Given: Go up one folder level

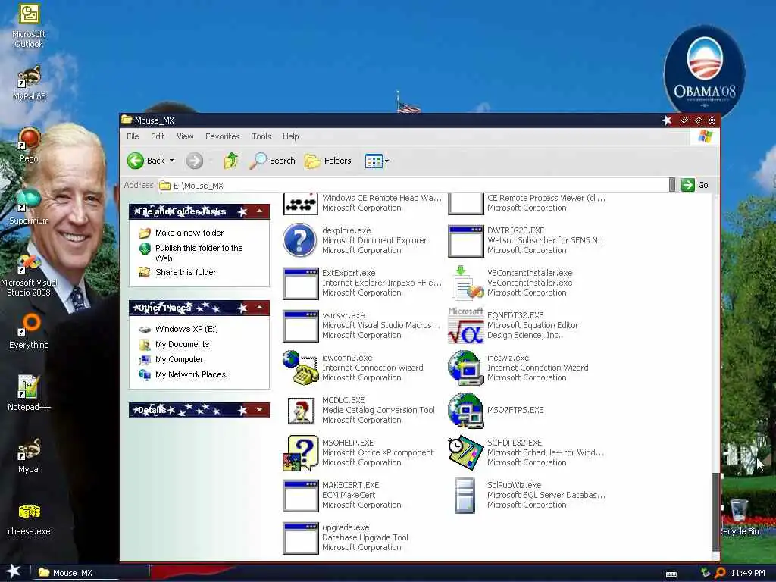Looking at the screenshot, I should click(x=231, y=161).
